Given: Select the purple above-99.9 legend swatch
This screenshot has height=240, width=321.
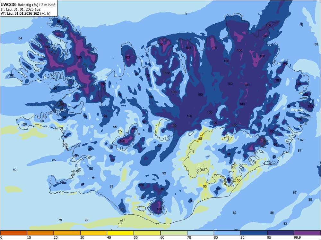Looking at the screenshot, I should [307, 233].
